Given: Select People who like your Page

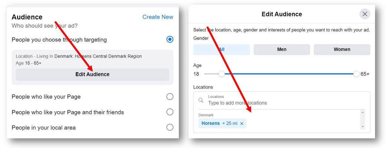Looking at the screenshot, I should point(169,96).
